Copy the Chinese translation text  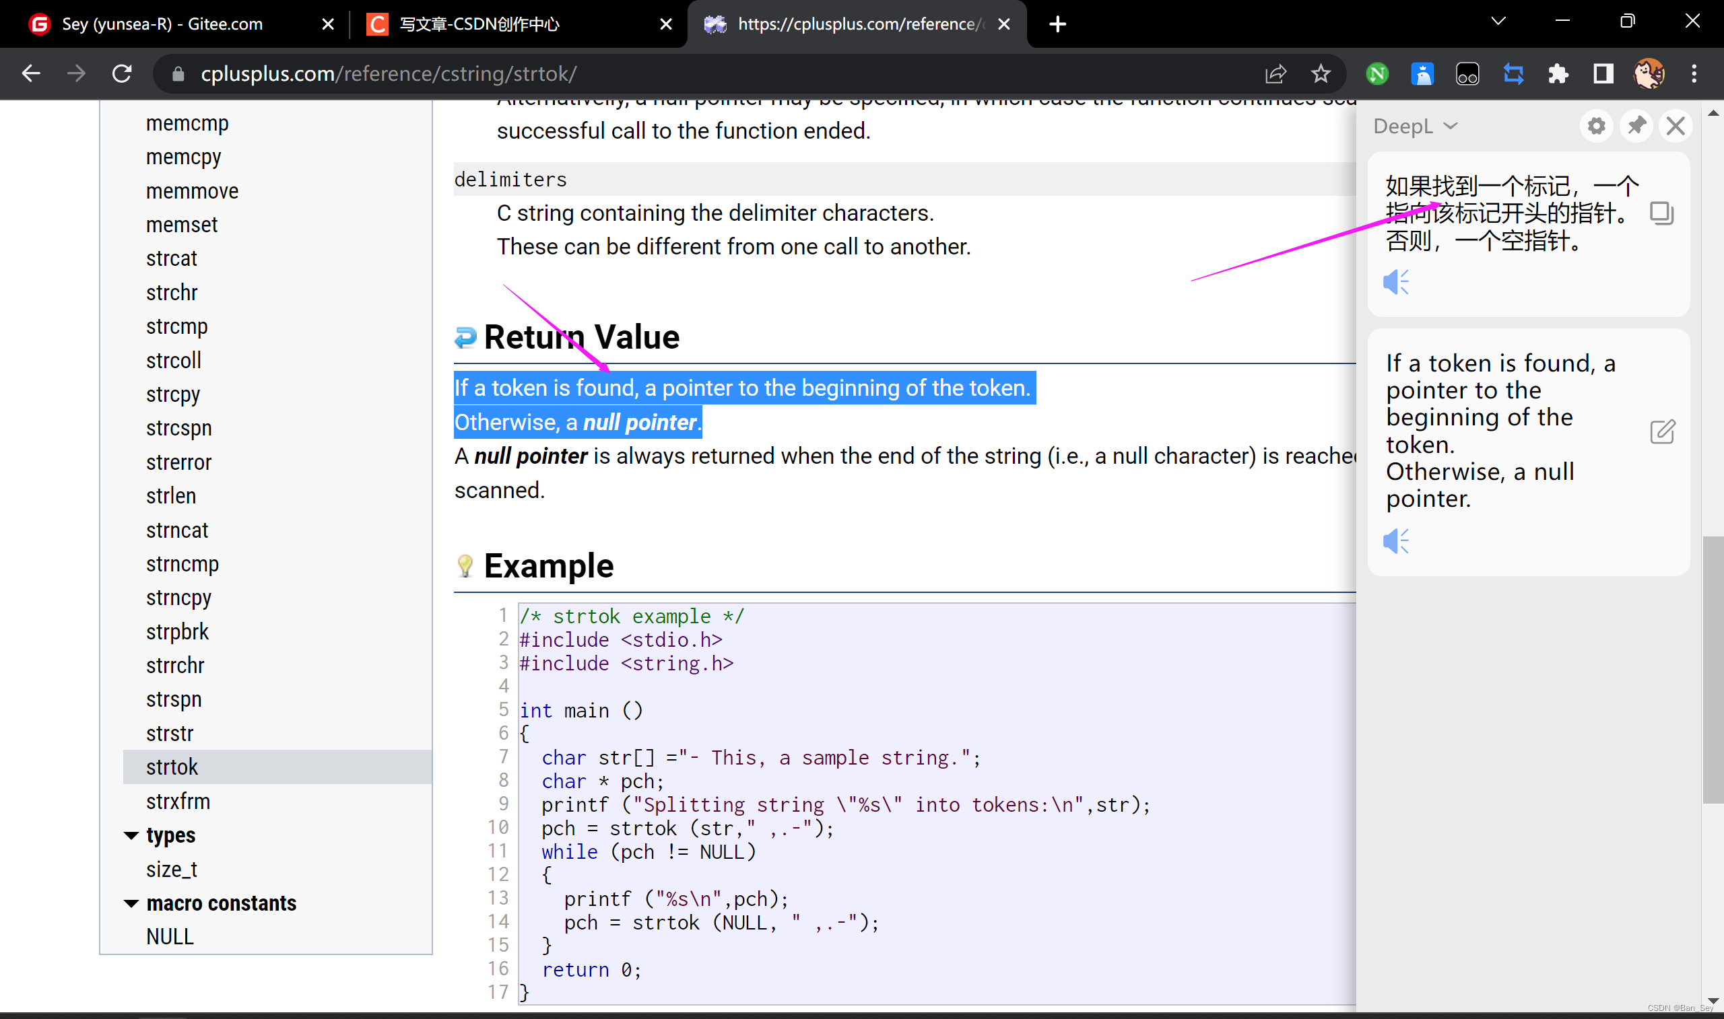point(1661,213)
